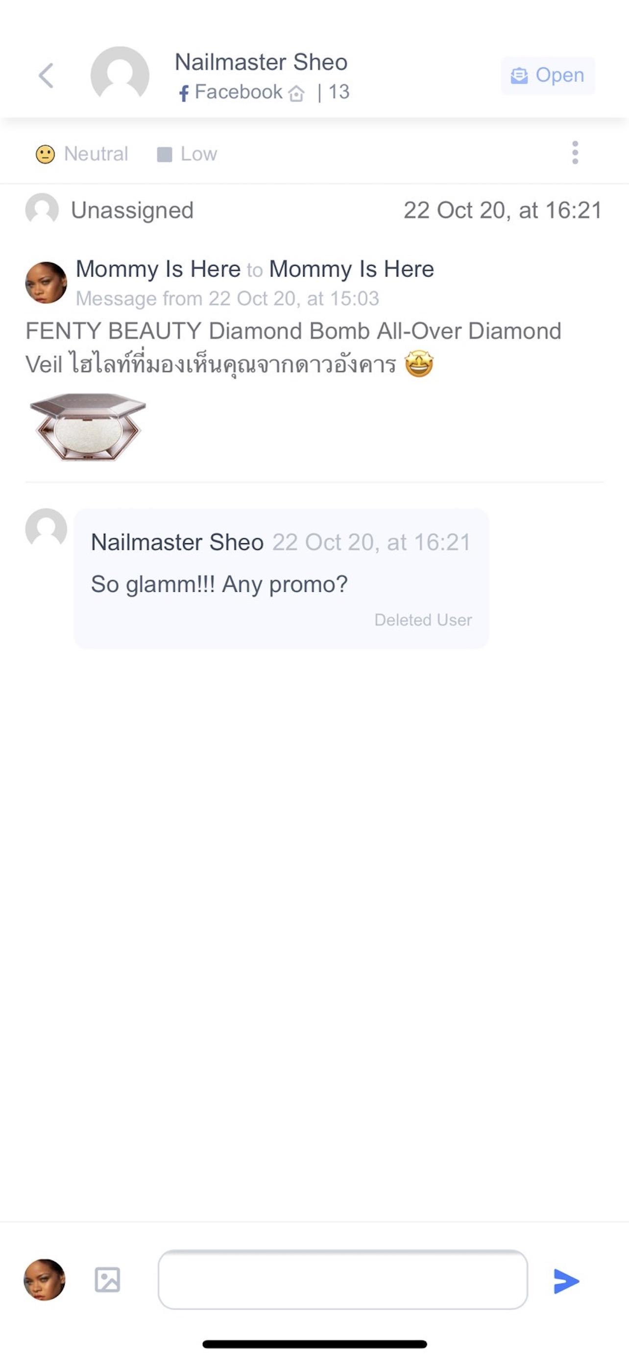Image resolution: width=629 pixels, height=1362 pixels.
Task: Tap Nailmaster Sheo's header profile avatar
Action: [120, 74]
